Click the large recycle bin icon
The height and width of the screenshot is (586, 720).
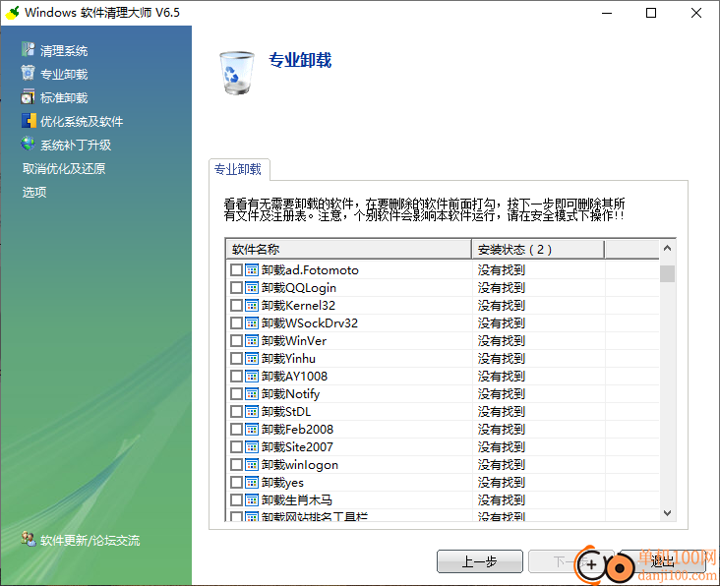(x=236, y=73)
